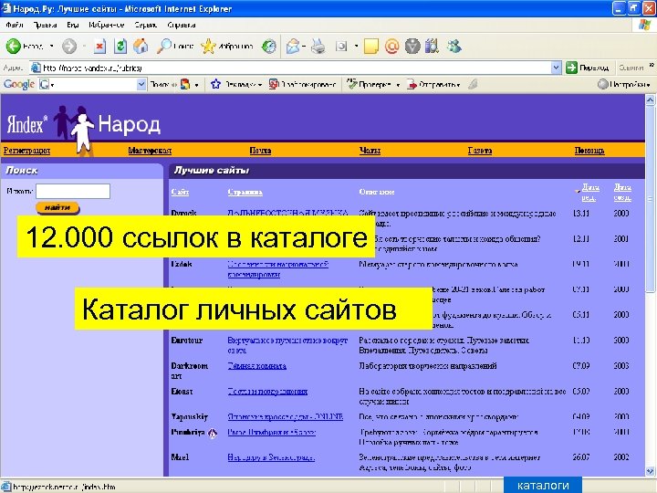Print the page using printer icon
The width and height of the screenshot is (657, 493).
tap(318, 47)
